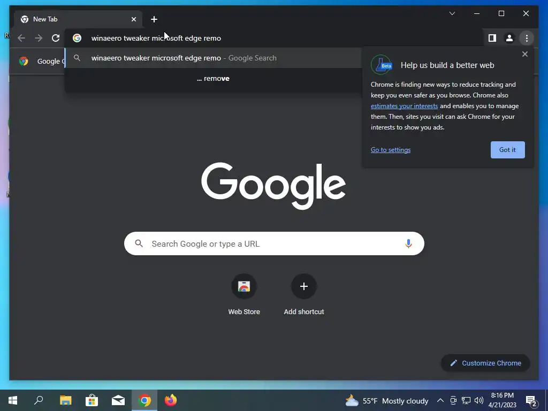548x411 pixels.
Task: Click the forward navigation arrow
Action: tap(39, 38)
